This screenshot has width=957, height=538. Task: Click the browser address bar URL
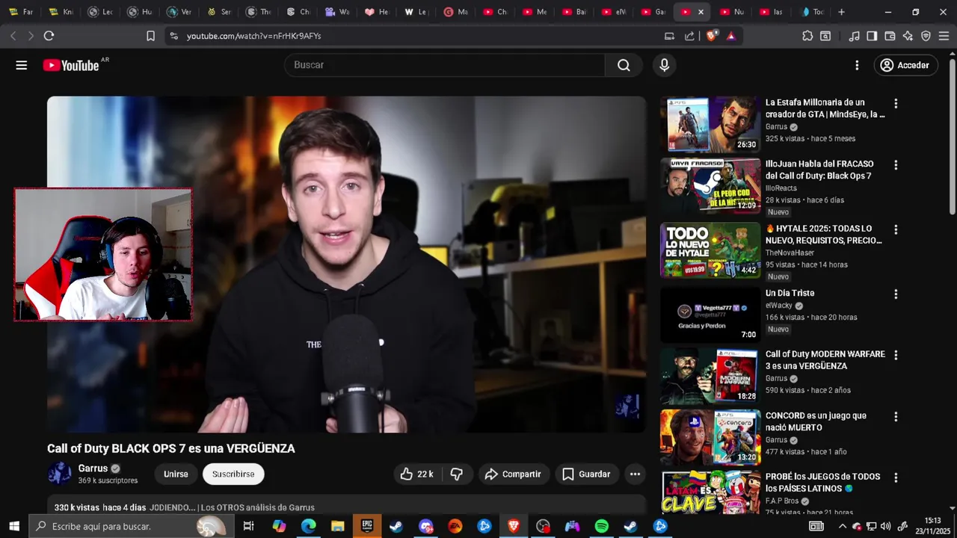[x=253, y=35]
